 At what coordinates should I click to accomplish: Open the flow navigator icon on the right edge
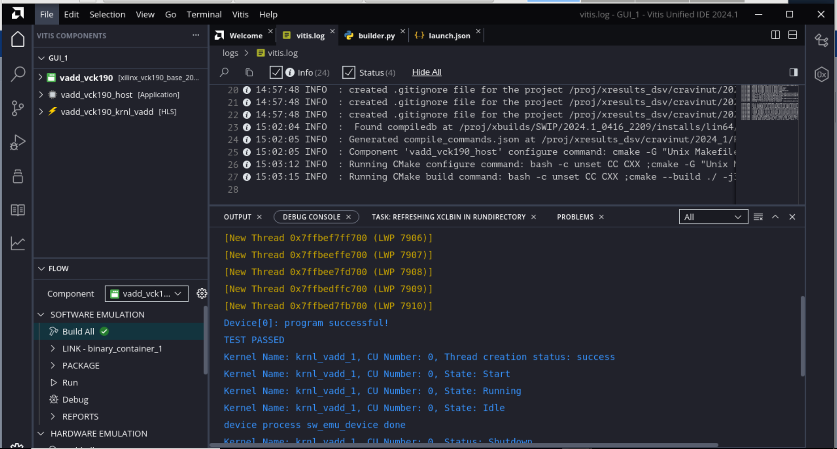pos(821,40)
